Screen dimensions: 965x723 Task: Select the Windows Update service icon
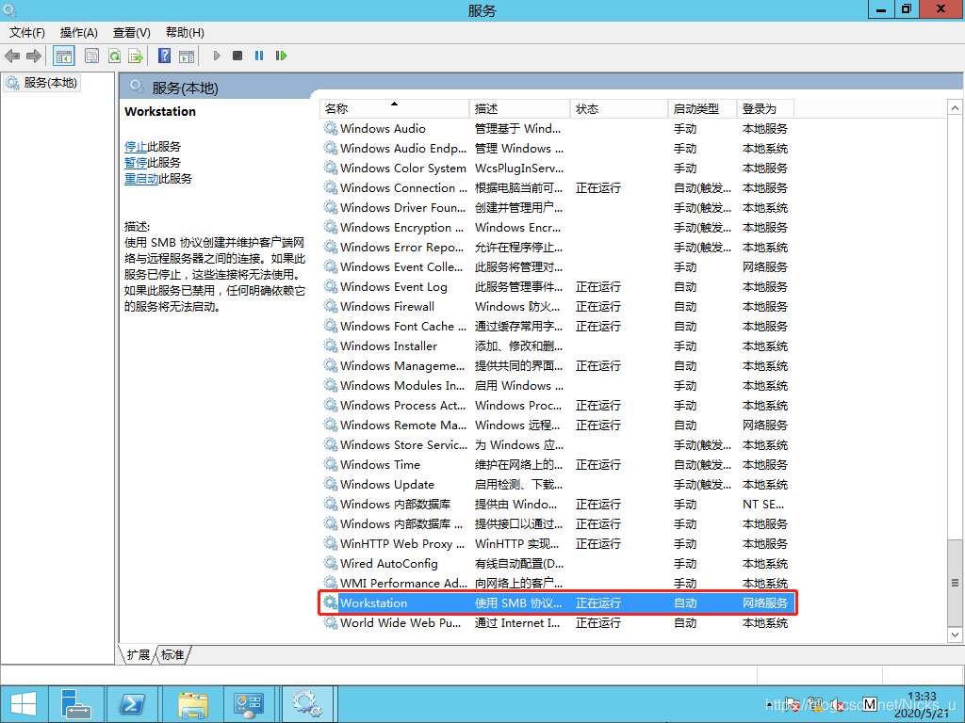point(331,484)
